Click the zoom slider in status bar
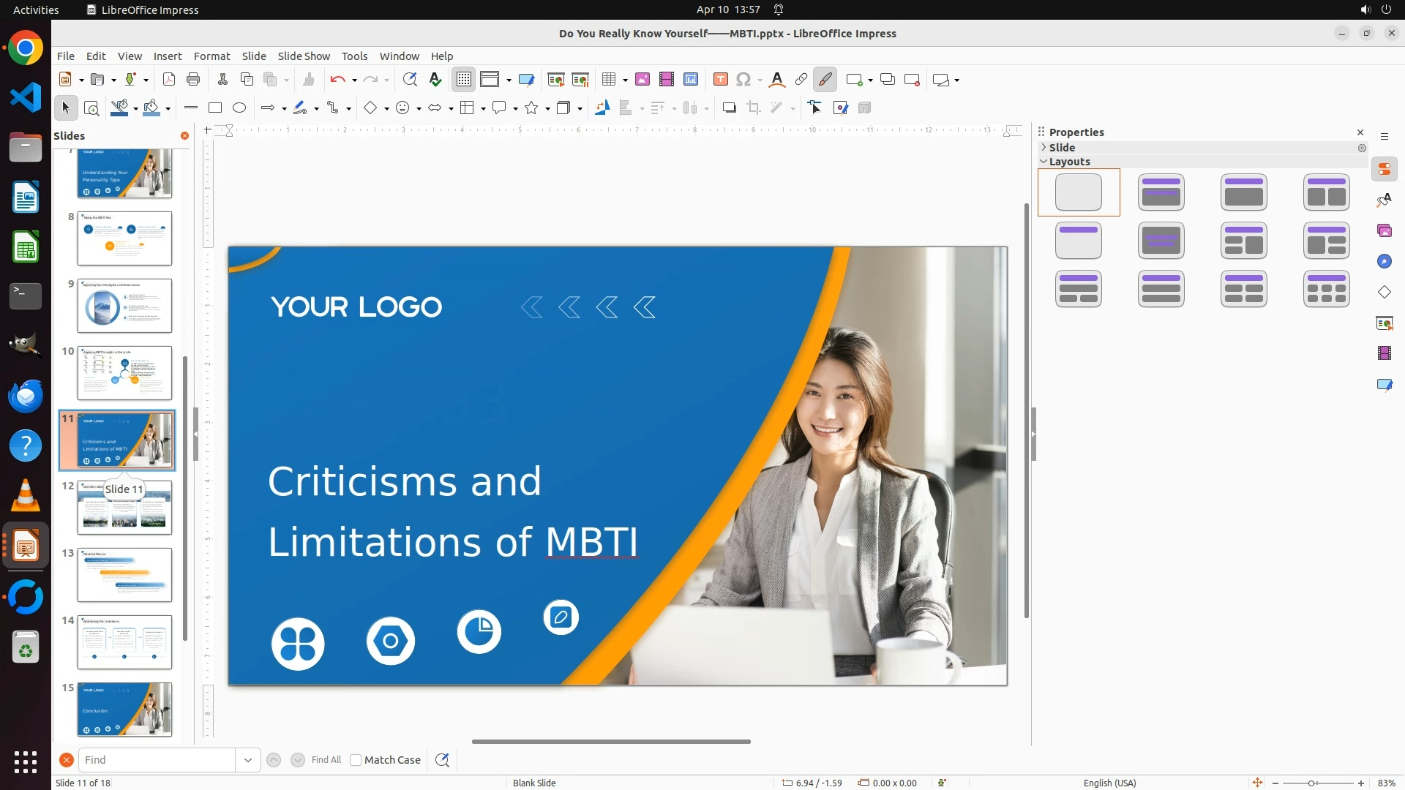1405x790 pixels. 1311,783
